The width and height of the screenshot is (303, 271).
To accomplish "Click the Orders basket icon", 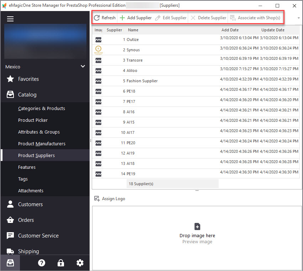I will click(x=10, y=220).
